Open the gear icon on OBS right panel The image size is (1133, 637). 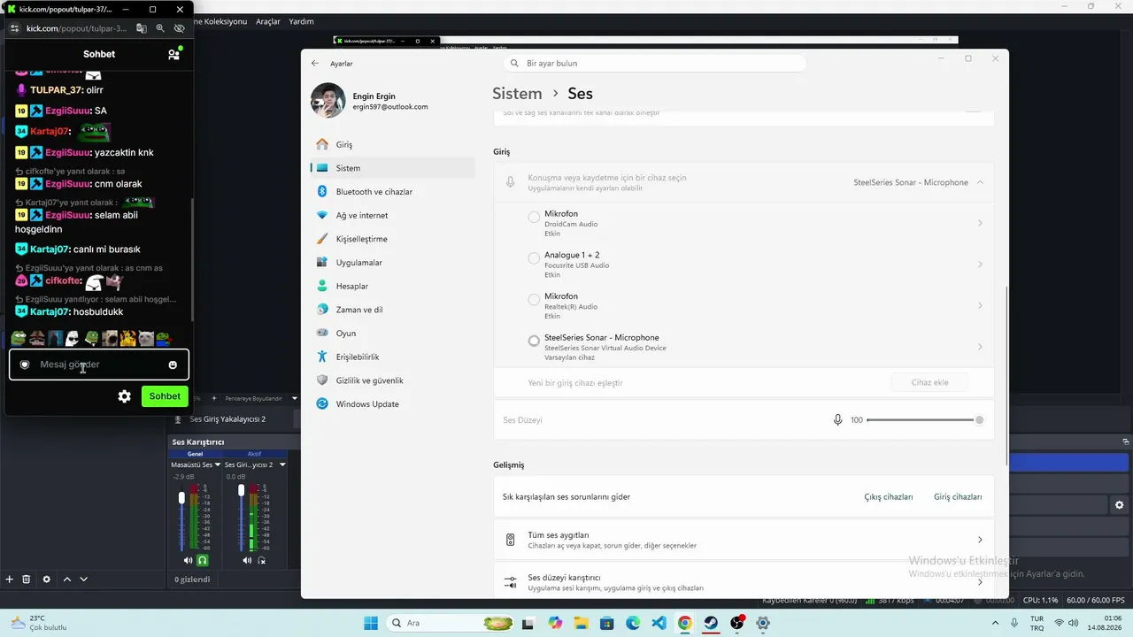coord(1120,505)
